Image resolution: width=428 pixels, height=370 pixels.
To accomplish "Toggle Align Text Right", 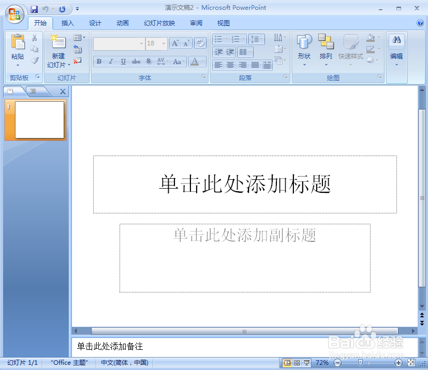I will 242,65.
